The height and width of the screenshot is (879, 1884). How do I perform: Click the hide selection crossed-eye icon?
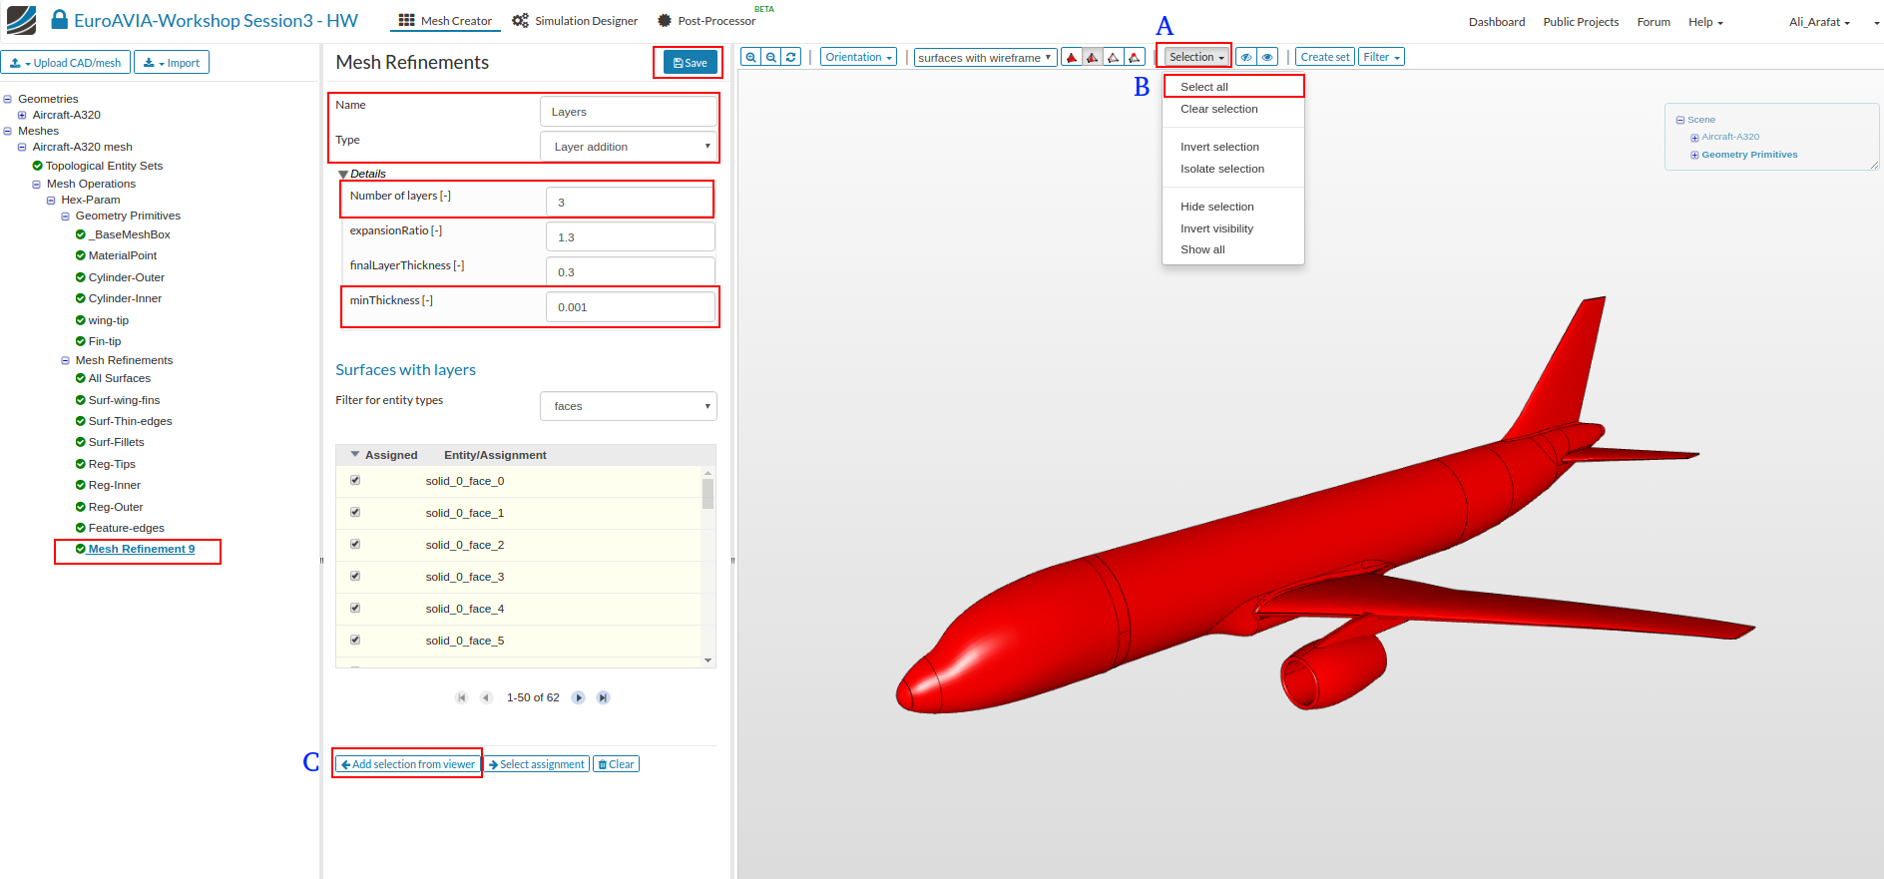1246,57
